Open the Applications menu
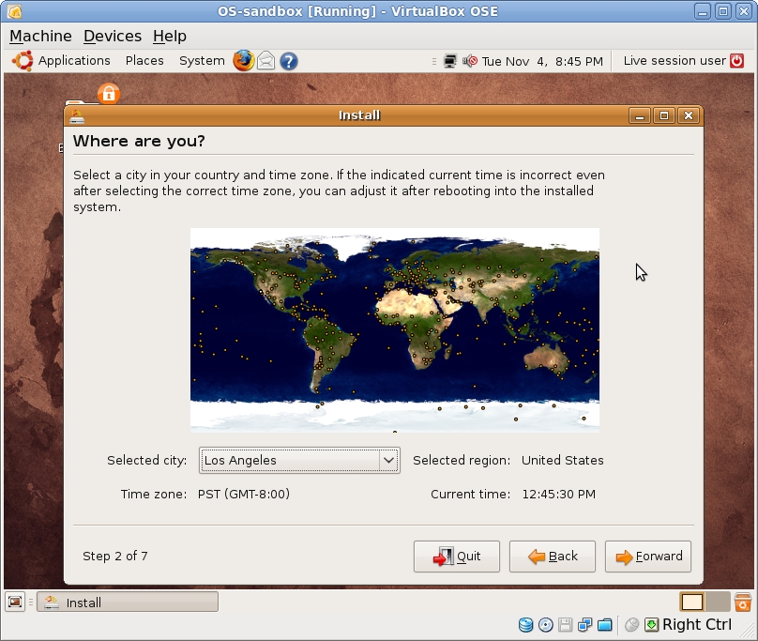758x641 pixels. (x=74, y=61)
